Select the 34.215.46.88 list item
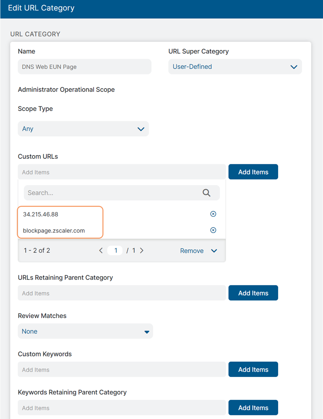The height and width of the screenshot is (419, 323). (41, 214)
